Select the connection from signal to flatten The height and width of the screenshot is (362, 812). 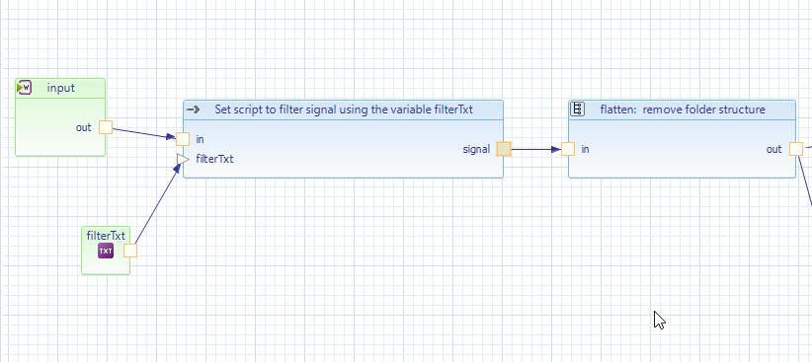pyautogui.click(x=536, y=150)
